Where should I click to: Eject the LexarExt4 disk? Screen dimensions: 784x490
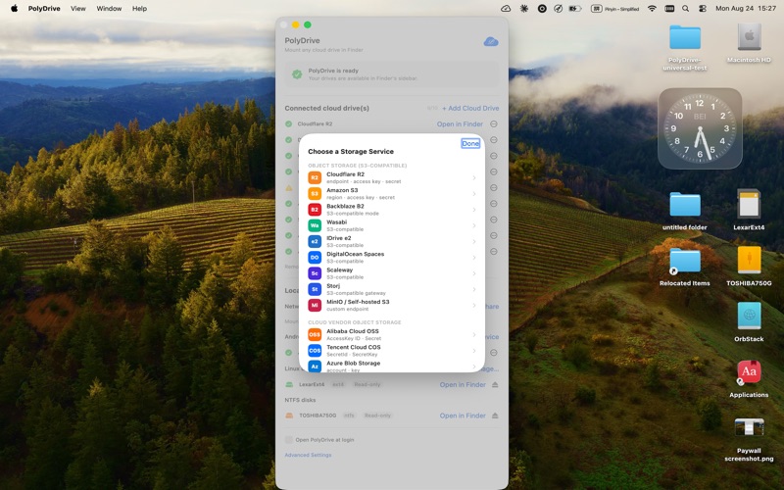(495, 384)
